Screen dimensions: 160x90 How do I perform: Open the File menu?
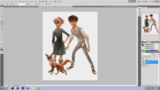5,1
